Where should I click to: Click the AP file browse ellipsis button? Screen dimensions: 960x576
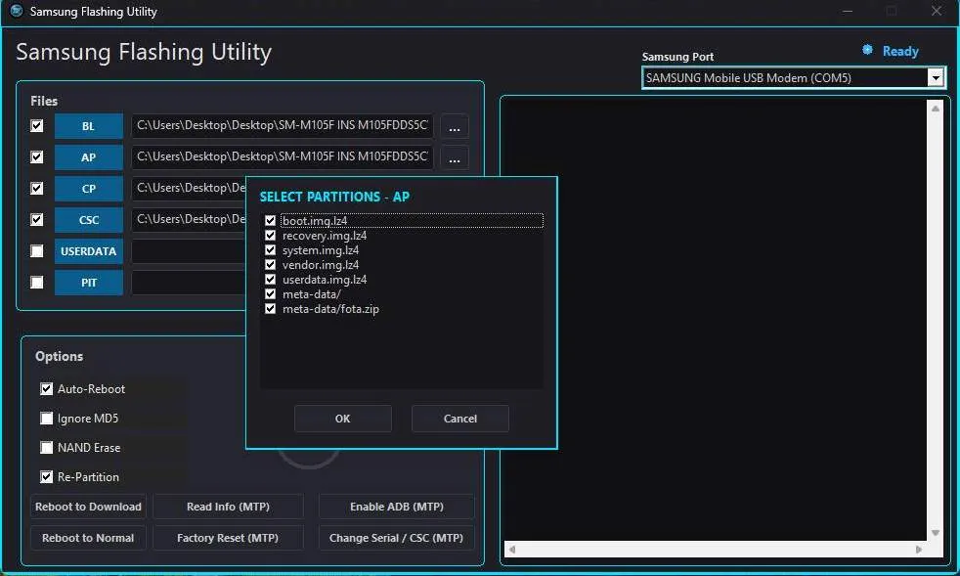[455, 158]
